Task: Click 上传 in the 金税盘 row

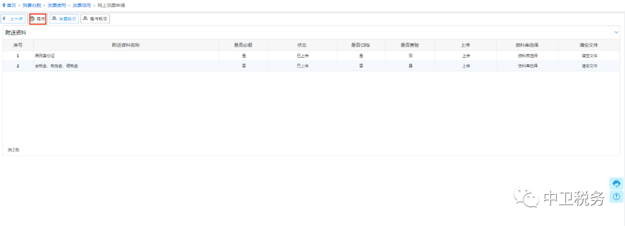Action: click(466, 66)
